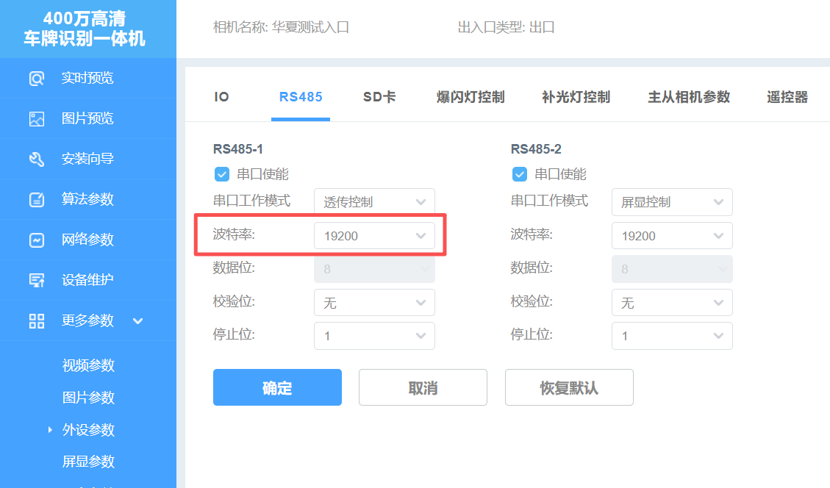Image resolution: width=830 pixels, height=488 pixels.
Task: Click the 安装向导 wrench icon
Action: point(37,159)
